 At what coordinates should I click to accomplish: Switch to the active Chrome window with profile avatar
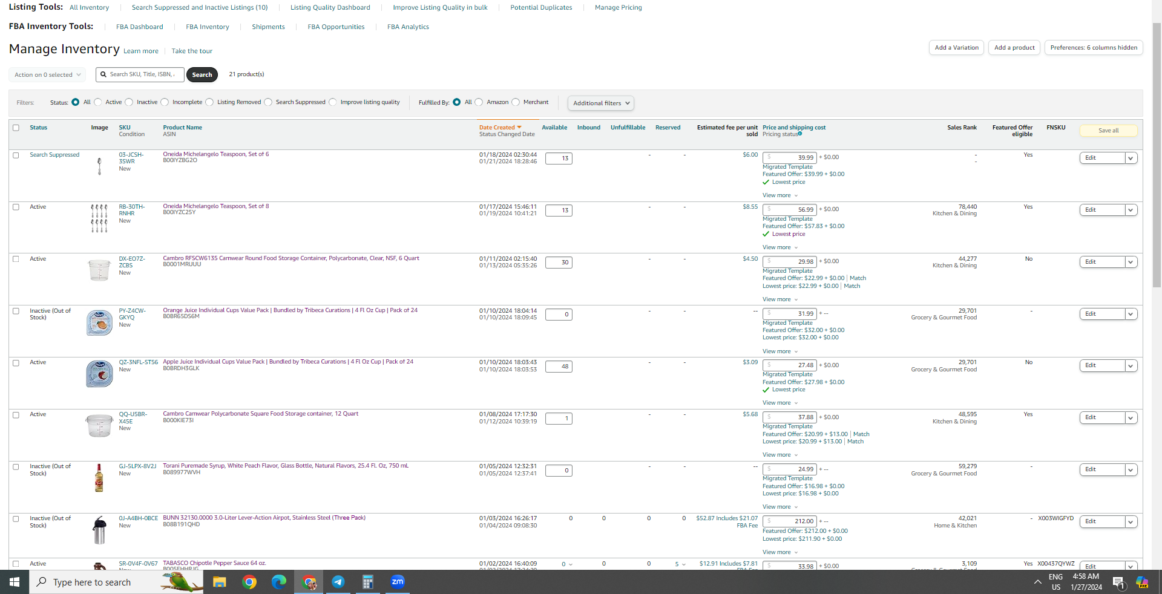click(x=309, y=582)
